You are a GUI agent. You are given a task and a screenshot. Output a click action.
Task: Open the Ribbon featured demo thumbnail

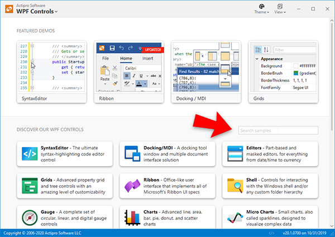coord(129,72)
